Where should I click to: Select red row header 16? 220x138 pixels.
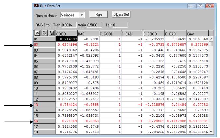point(45,121)
